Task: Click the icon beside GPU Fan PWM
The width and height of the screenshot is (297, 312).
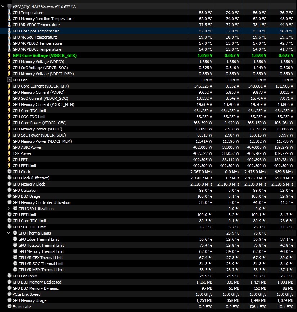Action: [x=9, y=276]
